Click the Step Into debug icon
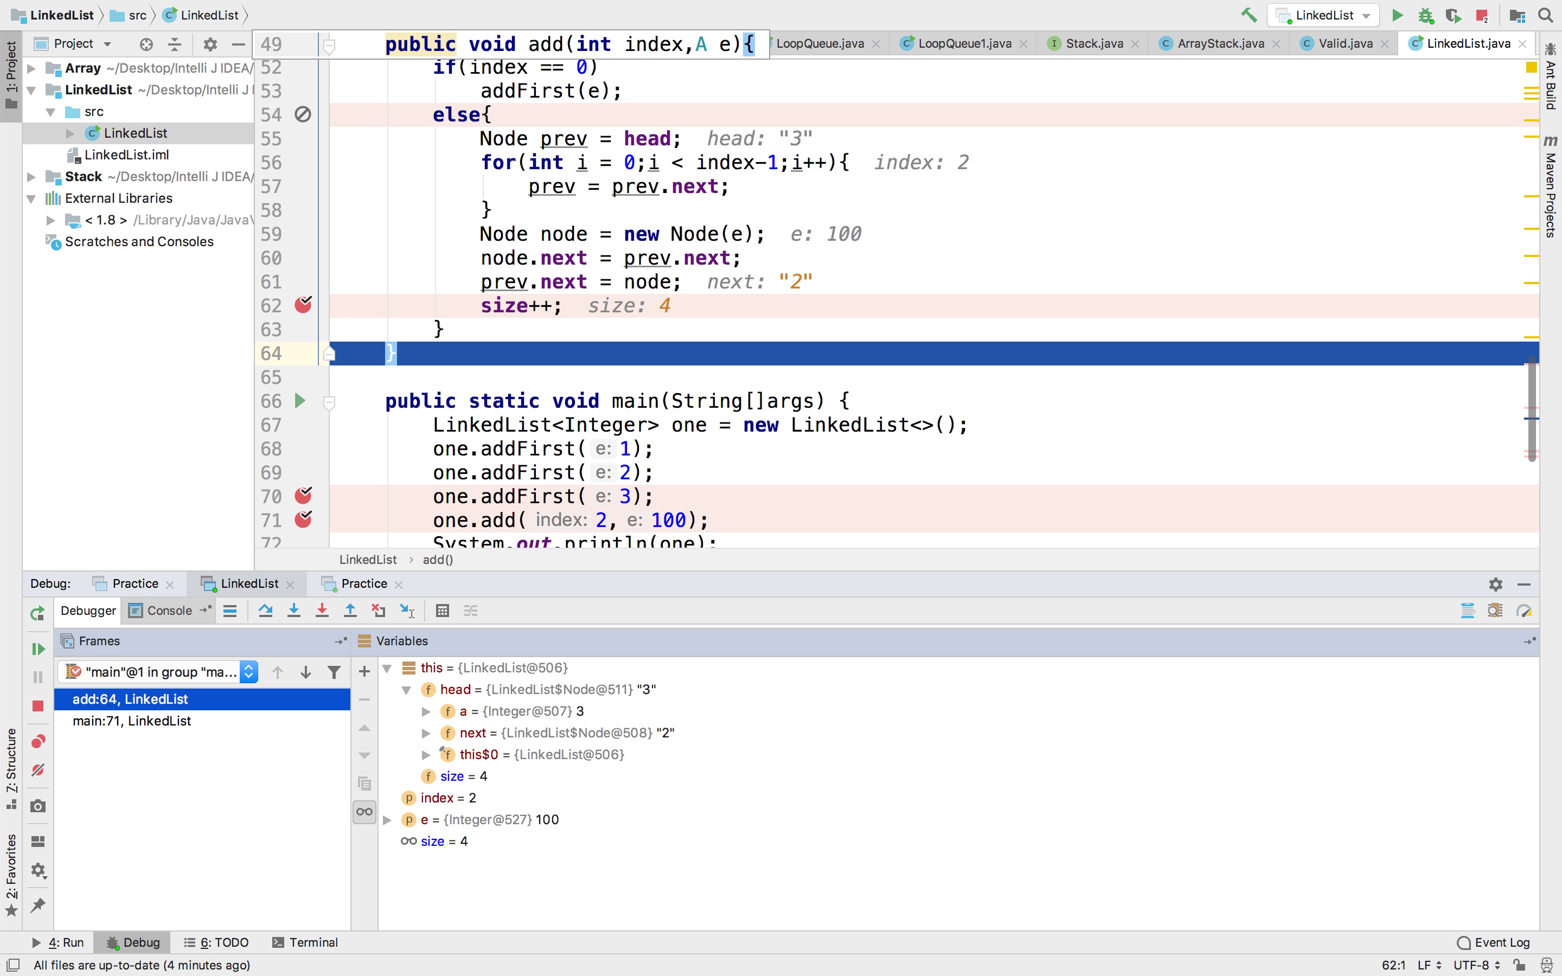The width and height of the screenshot is (1562, 976). (x=295, y=611)
